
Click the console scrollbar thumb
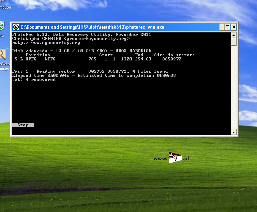click(233, 42)
